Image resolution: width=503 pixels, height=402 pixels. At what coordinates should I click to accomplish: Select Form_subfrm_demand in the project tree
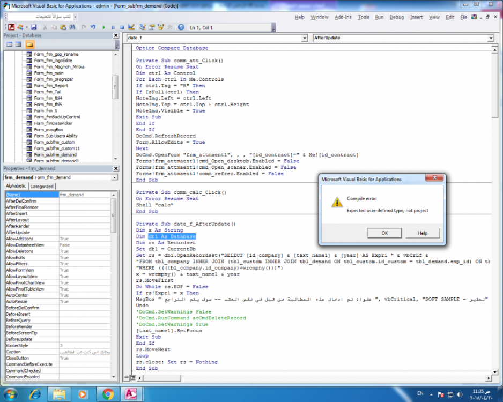tap(55, 154)
